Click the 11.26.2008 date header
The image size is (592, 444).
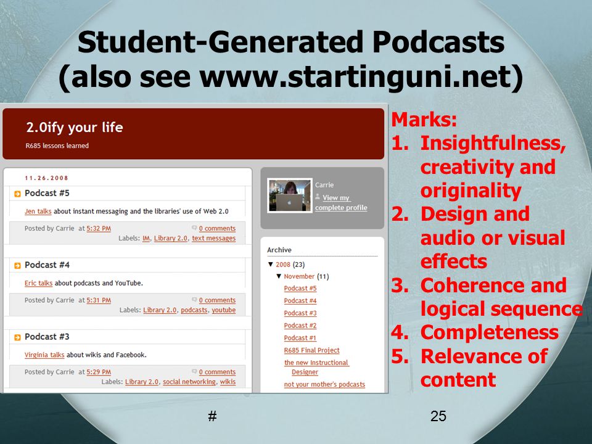tap(46, 178)
